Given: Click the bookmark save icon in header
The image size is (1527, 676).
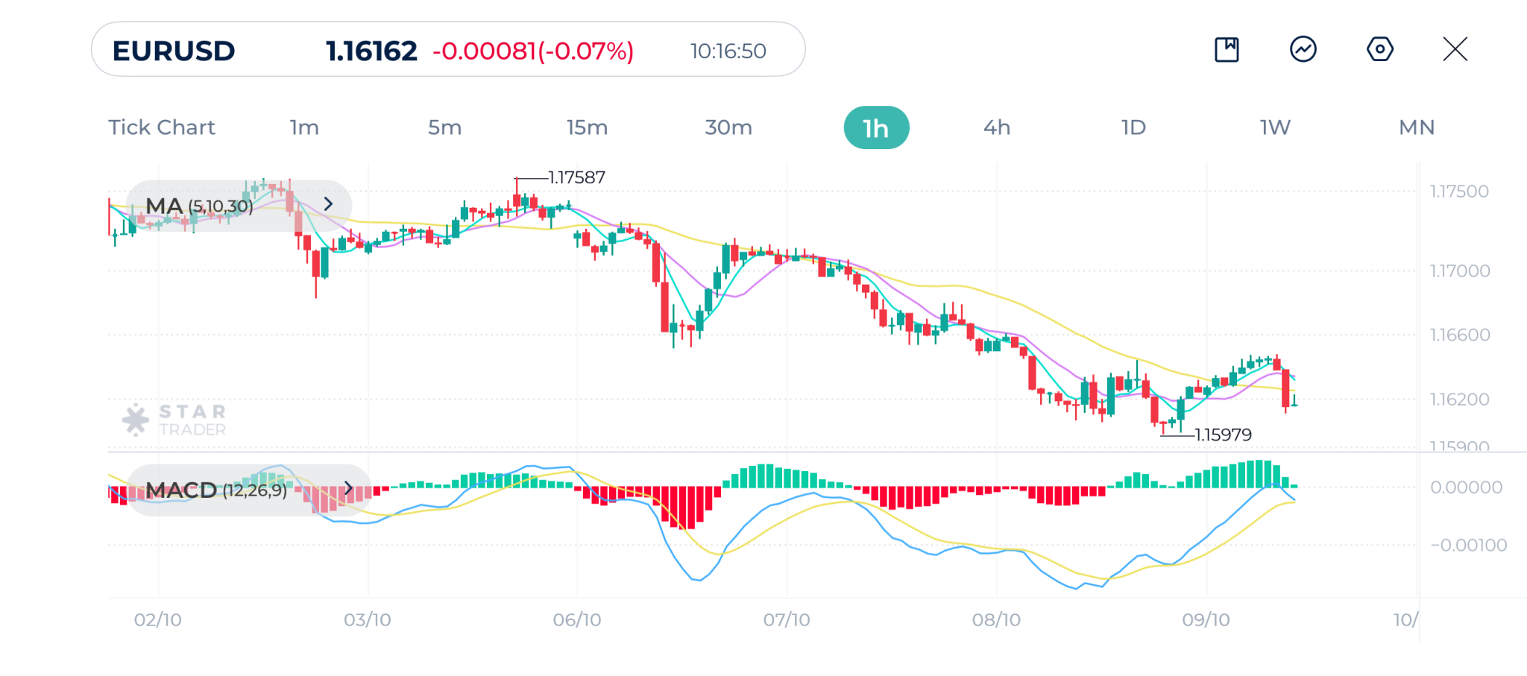Looking at the screenshot, I should tap(1227, 50).
